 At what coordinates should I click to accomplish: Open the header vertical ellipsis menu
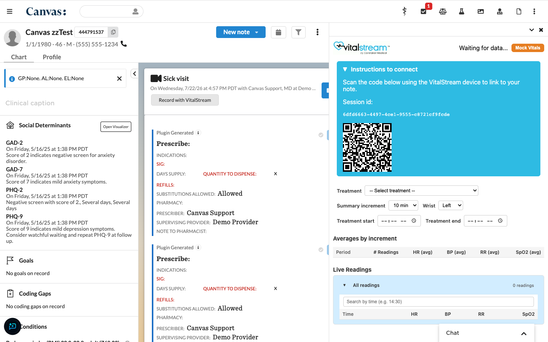pyautogui.click(x=534, y=11)
